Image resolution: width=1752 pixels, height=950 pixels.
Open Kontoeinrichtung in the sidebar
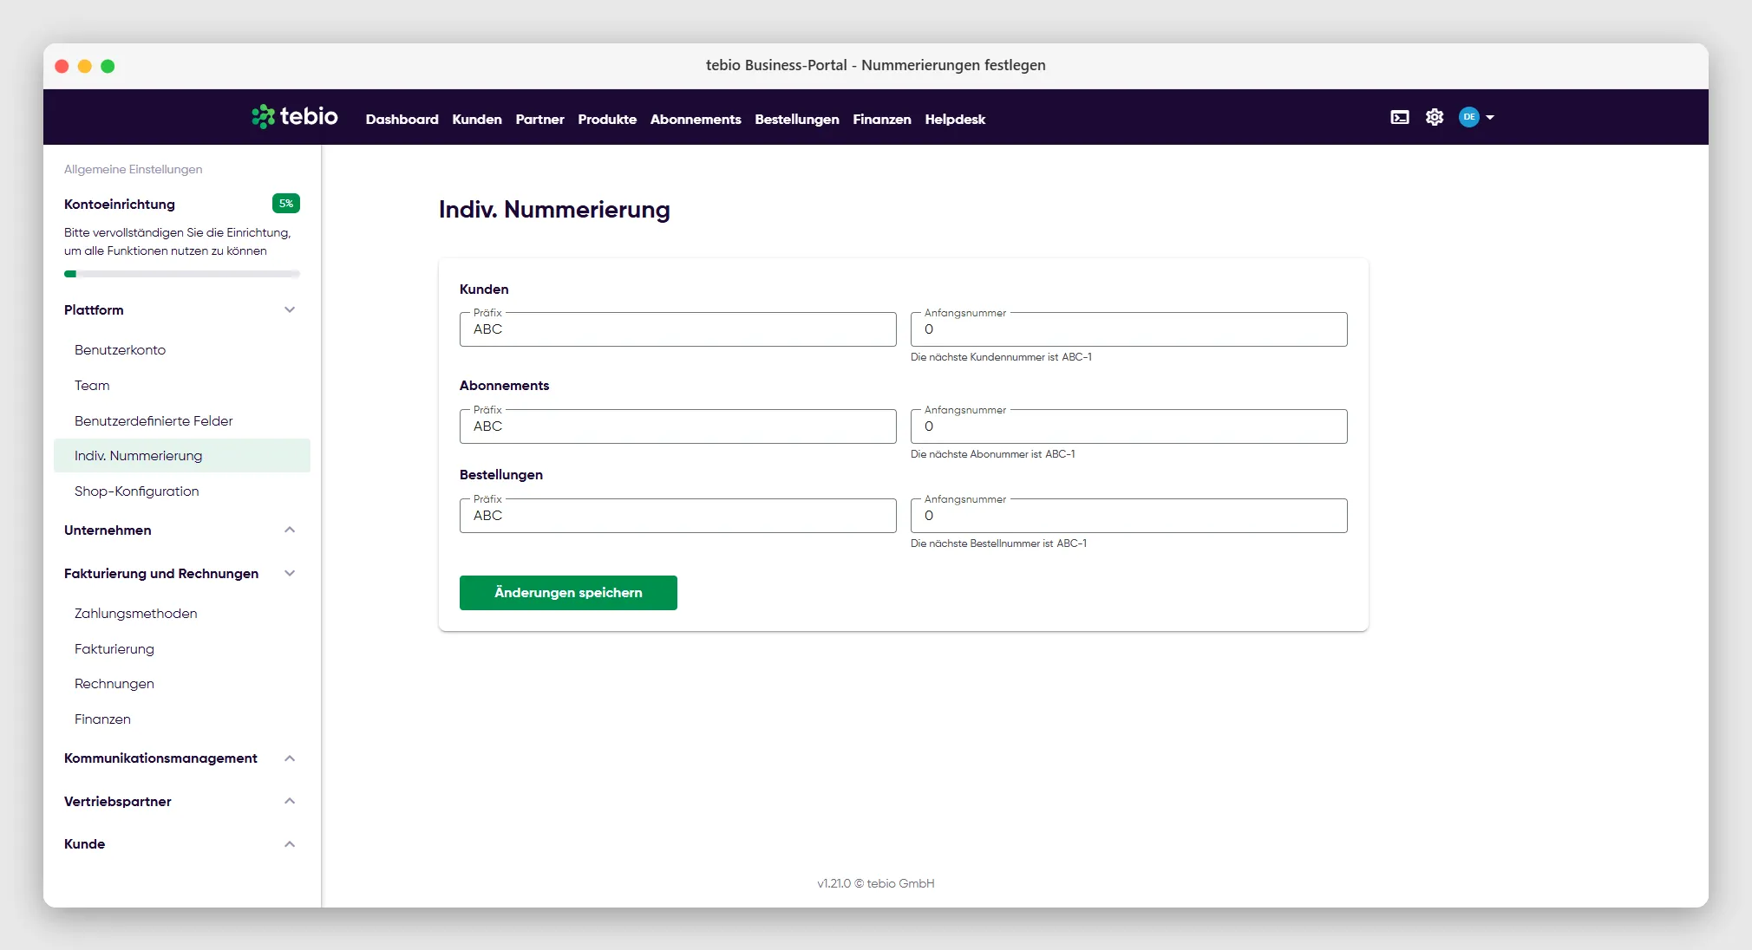click(120, 204)
